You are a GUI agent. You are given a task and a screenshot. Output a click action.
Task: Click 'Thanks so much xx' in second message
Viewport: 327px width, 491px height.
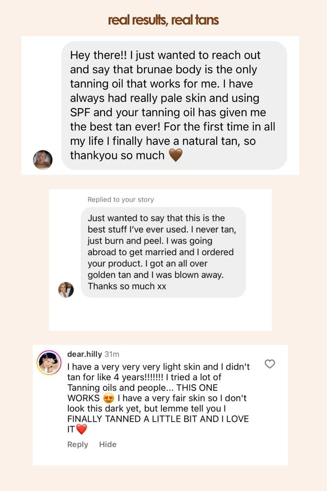(x=127, y=286)
